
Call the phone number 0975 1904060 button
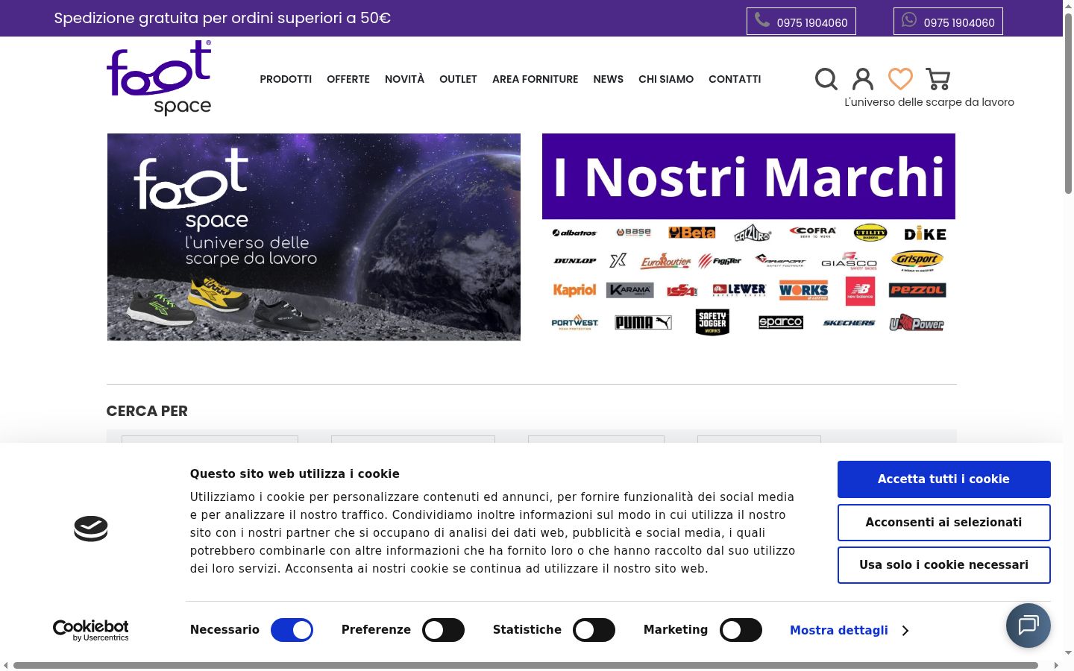pos(801,22)
